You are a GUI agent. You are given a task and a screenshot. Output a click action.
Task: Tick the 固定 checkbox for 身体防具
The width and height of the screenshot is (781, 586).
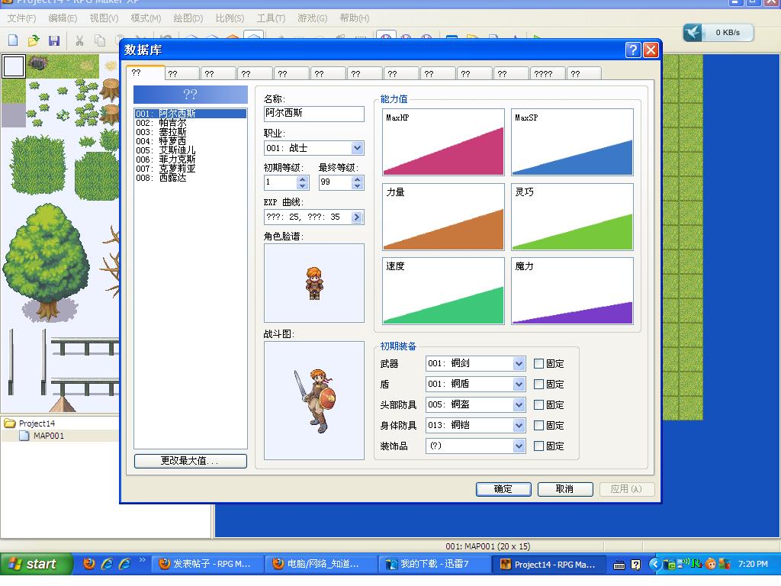click(x=538, y=426)
